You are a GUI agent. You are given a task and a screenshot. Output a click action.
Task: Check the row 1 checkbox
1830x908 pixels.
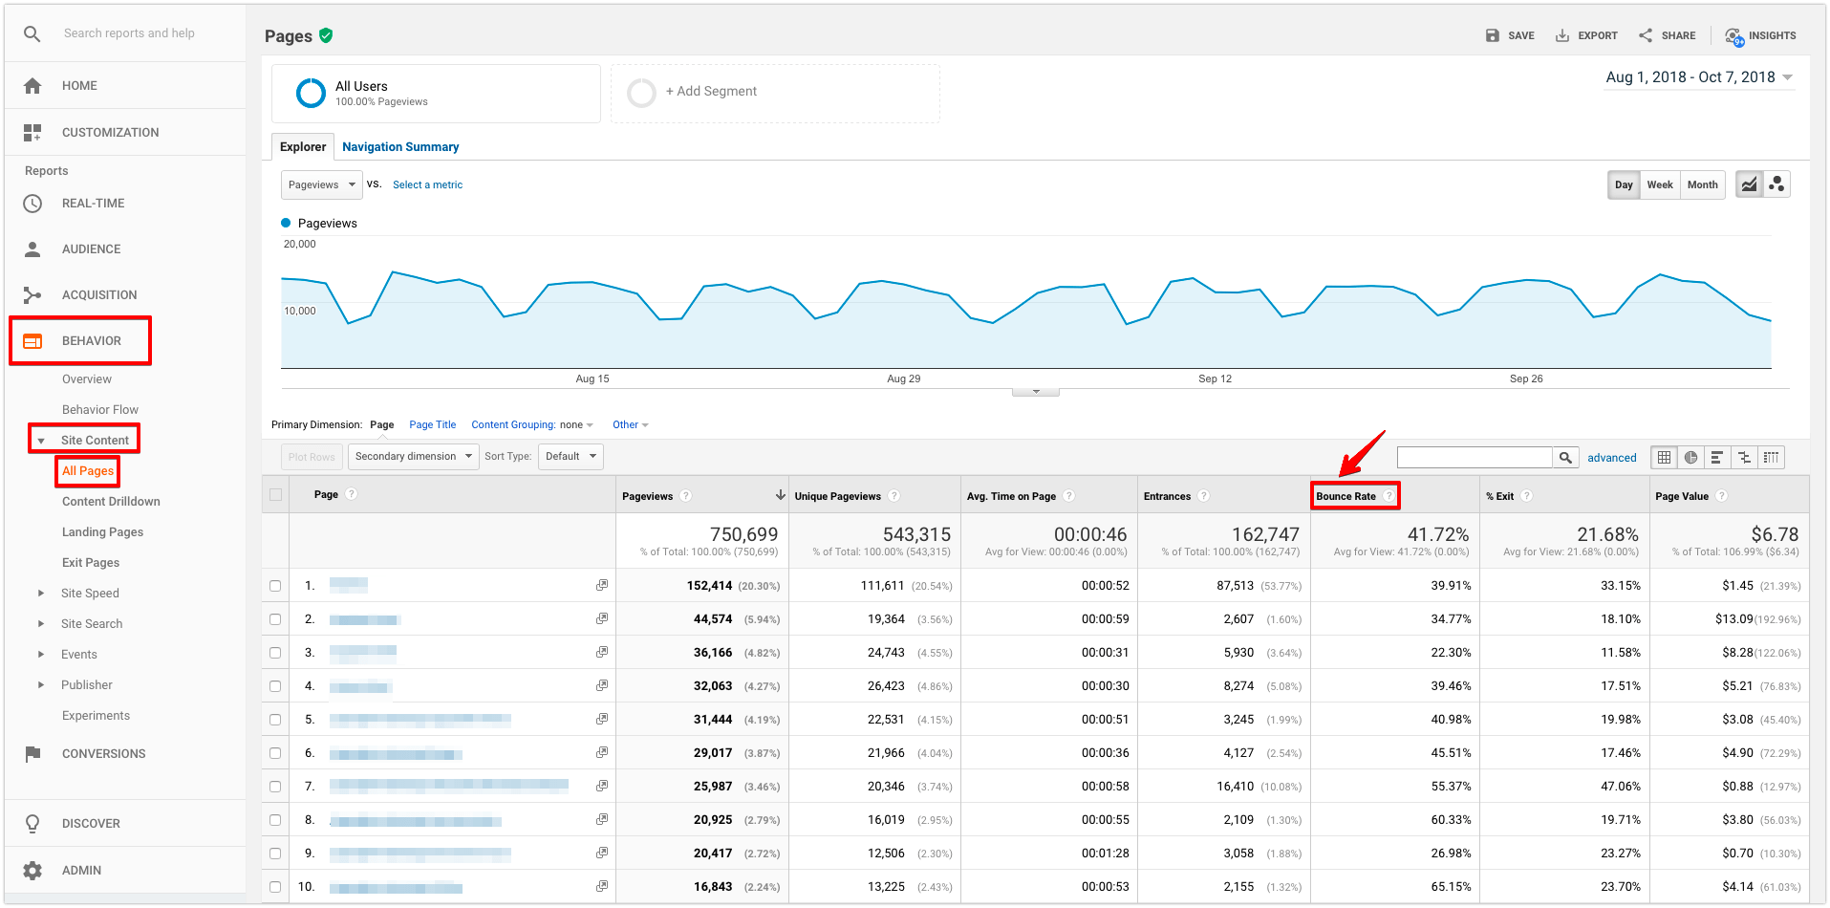[275, 586]
